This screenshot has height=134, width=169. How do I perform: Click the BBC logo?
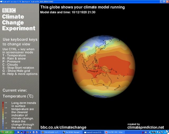(x=9, y=10)
